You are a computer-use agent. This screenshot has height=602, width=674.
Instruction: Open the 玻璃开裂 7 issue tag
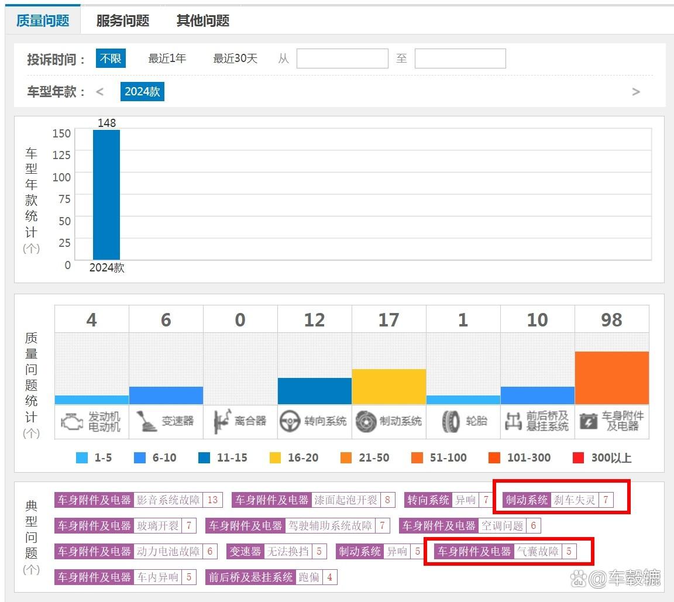pyautogui.click(x=125, y=525)
